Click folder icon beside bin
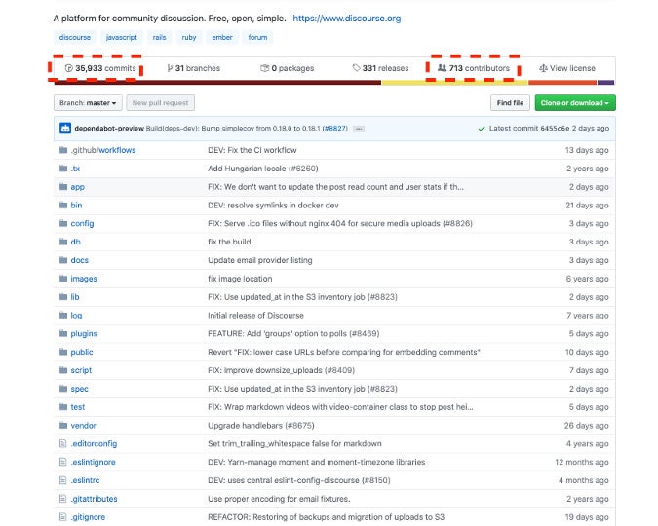This screenshot has height=526, width=658. click(x=63, y=205)
